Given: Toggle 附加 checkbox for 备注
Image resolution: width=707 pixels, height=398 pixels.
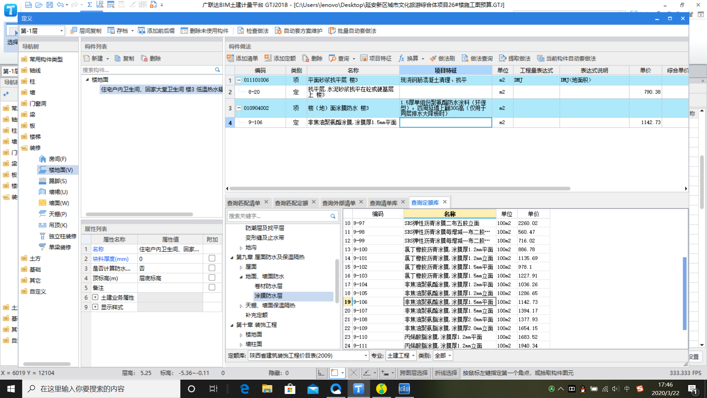Looking at the screenshot, I should [x=212, y=287].
